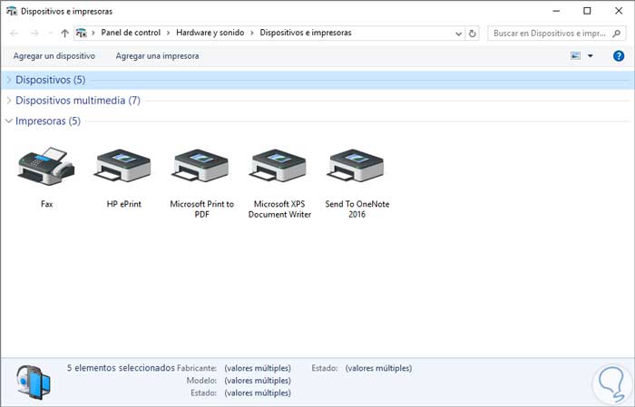Click the window title bar icon
635x407 pixels.
(11, 11)
